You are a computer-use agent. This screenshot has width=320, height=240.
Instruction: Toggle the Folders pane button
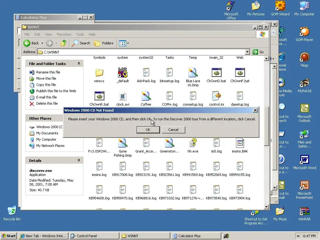coord(104,43)
